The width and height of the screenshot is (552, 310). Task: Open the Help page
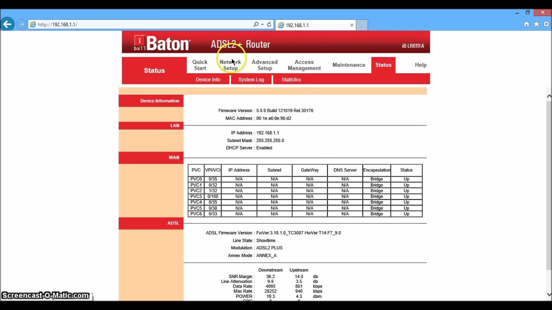point(420,65)
